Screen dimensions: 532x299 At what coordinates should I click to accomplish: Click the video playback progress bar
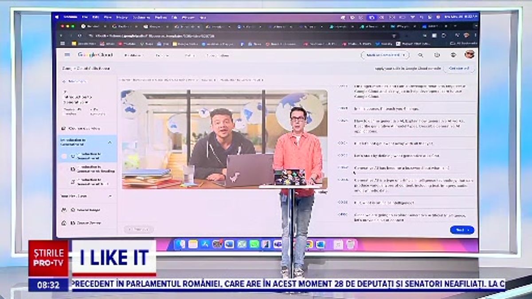pyautogui.click(x=222, y=190)
